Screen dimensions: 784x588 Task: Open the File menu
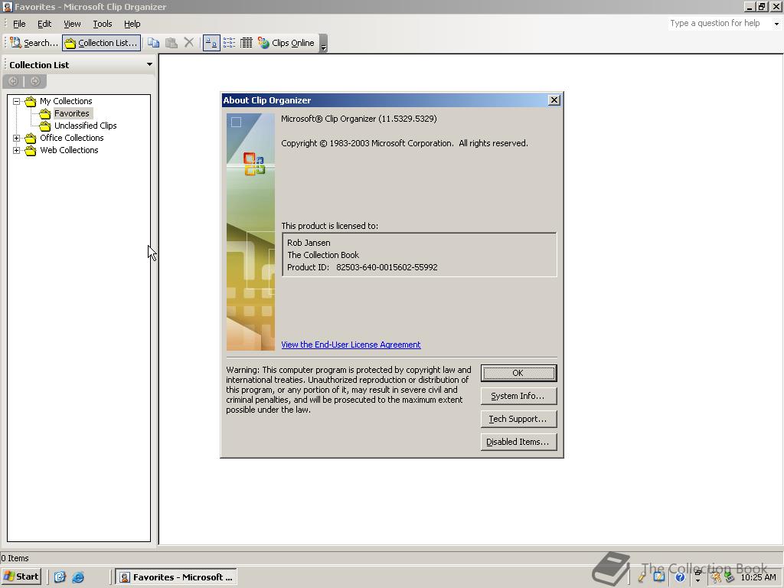click(x=19, y=24)
